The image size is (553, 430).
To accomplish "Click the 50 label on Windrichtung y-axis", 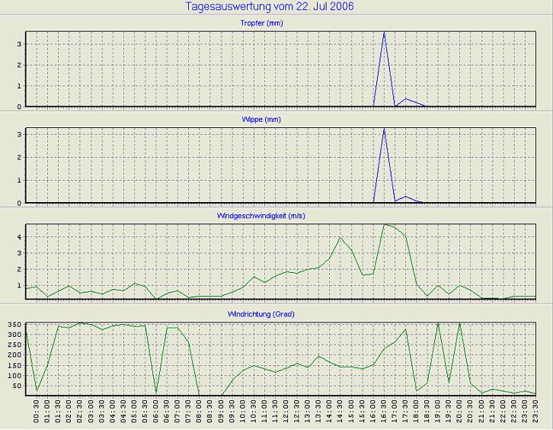I will click(x=17, y=386).
